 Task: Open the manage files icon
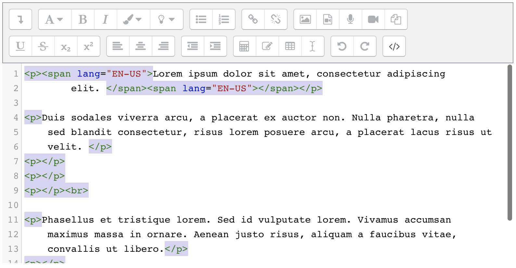(x=396, y=19)
